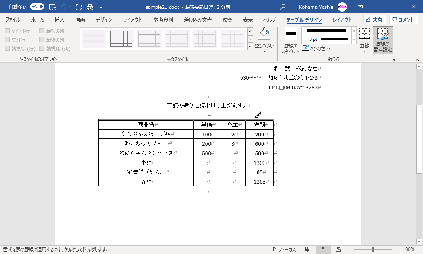This screenshot has width=423, height=254.
Task: Open the 挿入 ribbon tab
Action: [x=59, y=20]
